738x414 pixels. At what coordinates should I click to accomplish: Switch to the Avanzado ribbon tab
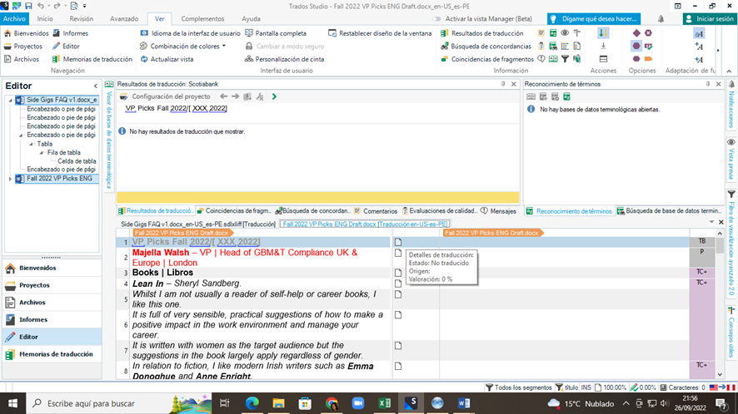124,19
